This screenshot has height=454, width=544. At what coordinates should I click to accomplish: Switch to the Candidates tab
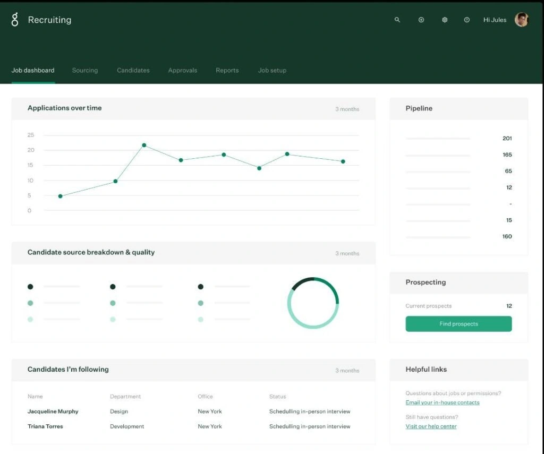click(133, 70)
